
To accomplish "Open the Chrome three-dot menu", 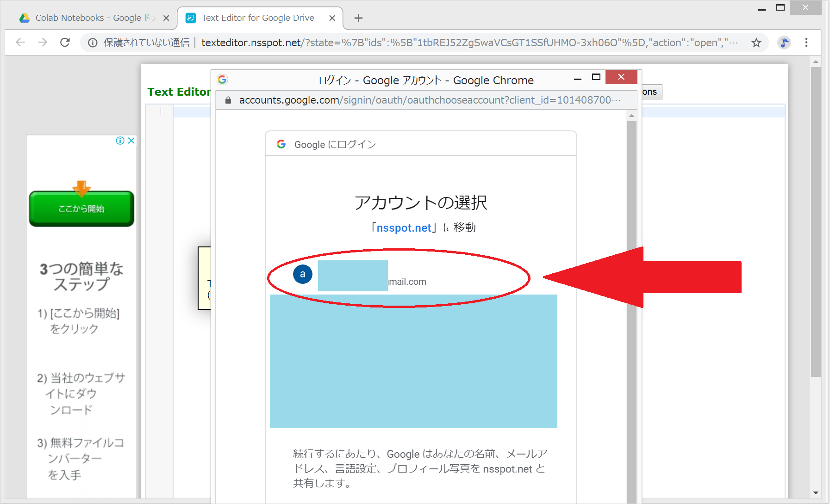I will coord(806,43).
